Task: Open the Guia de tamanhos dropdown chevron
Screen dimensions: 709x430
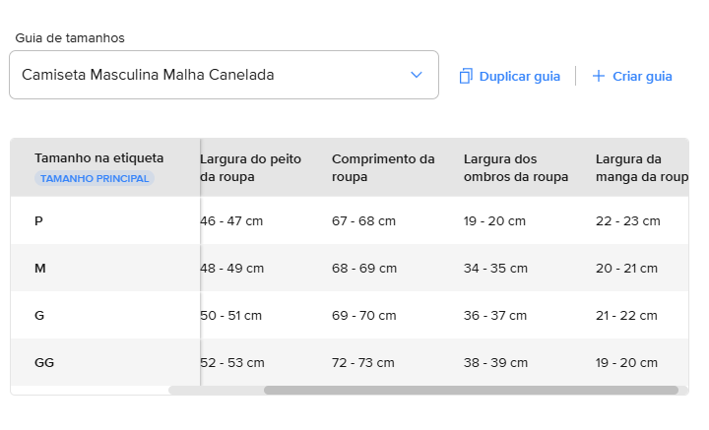Action: [417, 75]
